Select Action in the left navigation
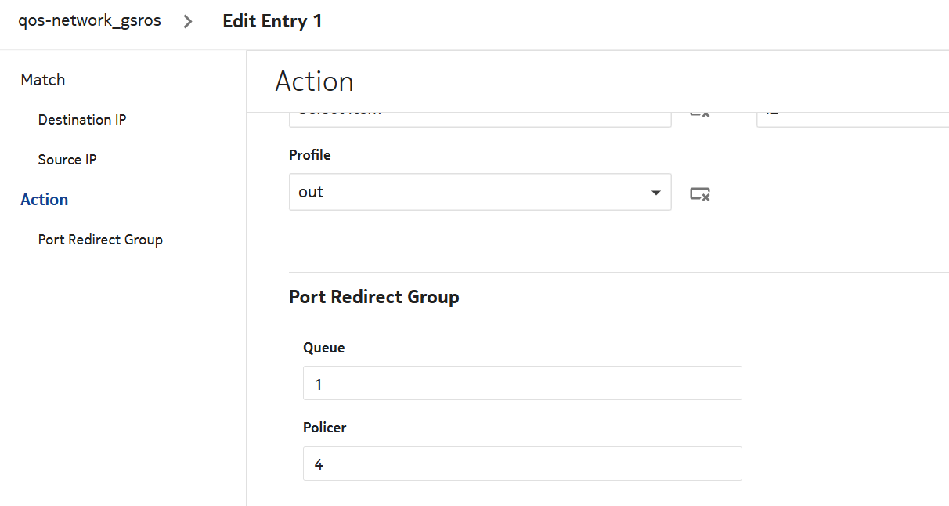 pos(45,200)
